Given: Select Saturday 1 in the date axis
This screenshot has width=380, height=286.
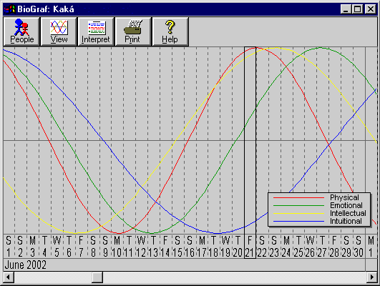Looking at the screenshot, I should [x=9, y=247].
